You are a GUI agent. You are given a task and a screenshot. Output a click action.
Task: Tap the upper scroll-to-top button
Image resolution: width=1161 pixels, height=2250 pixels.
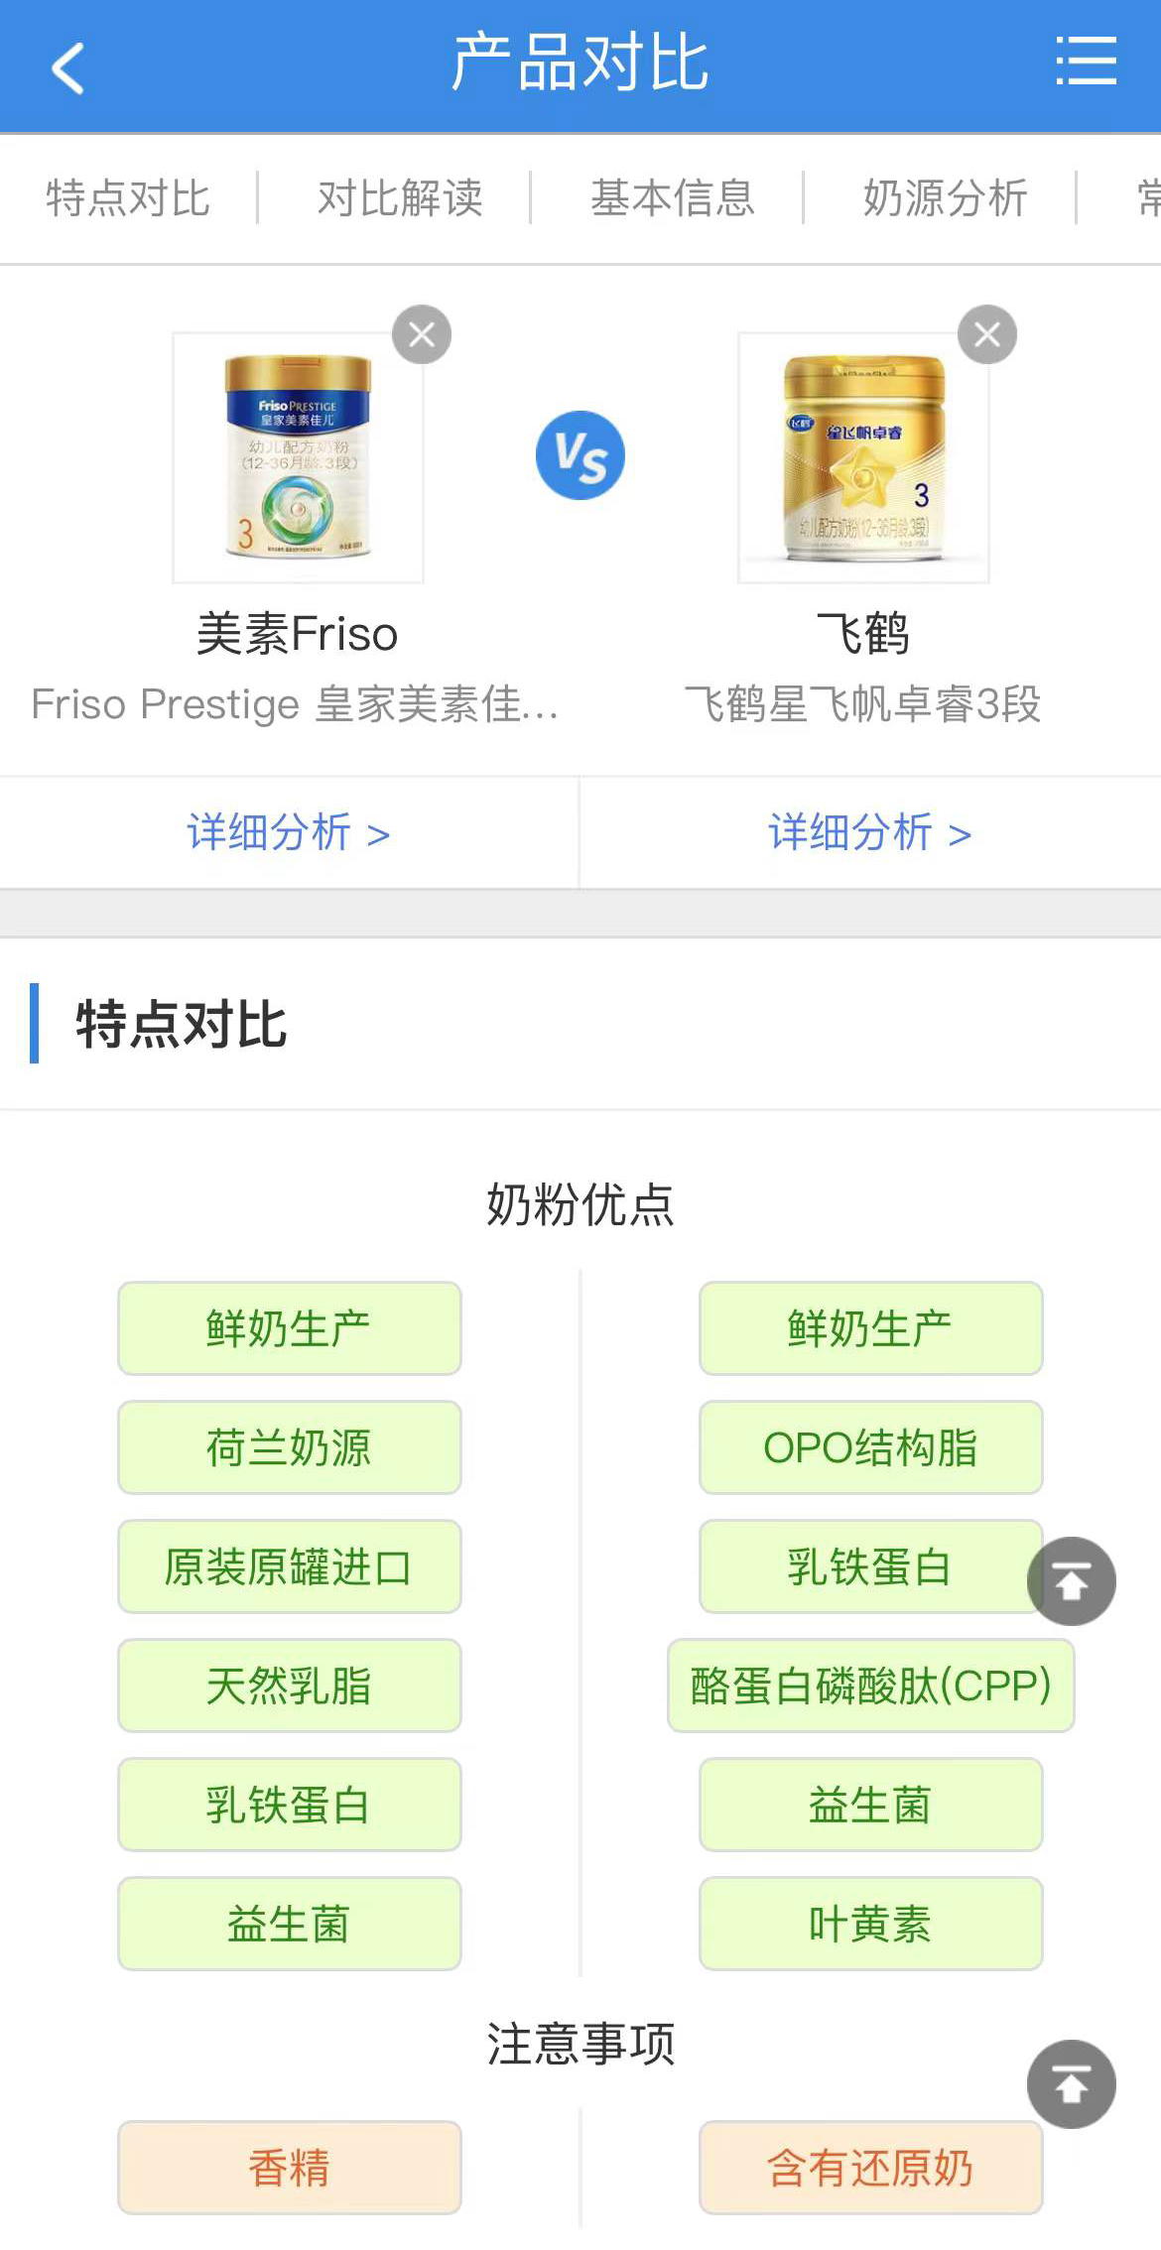[1071, 1581]
